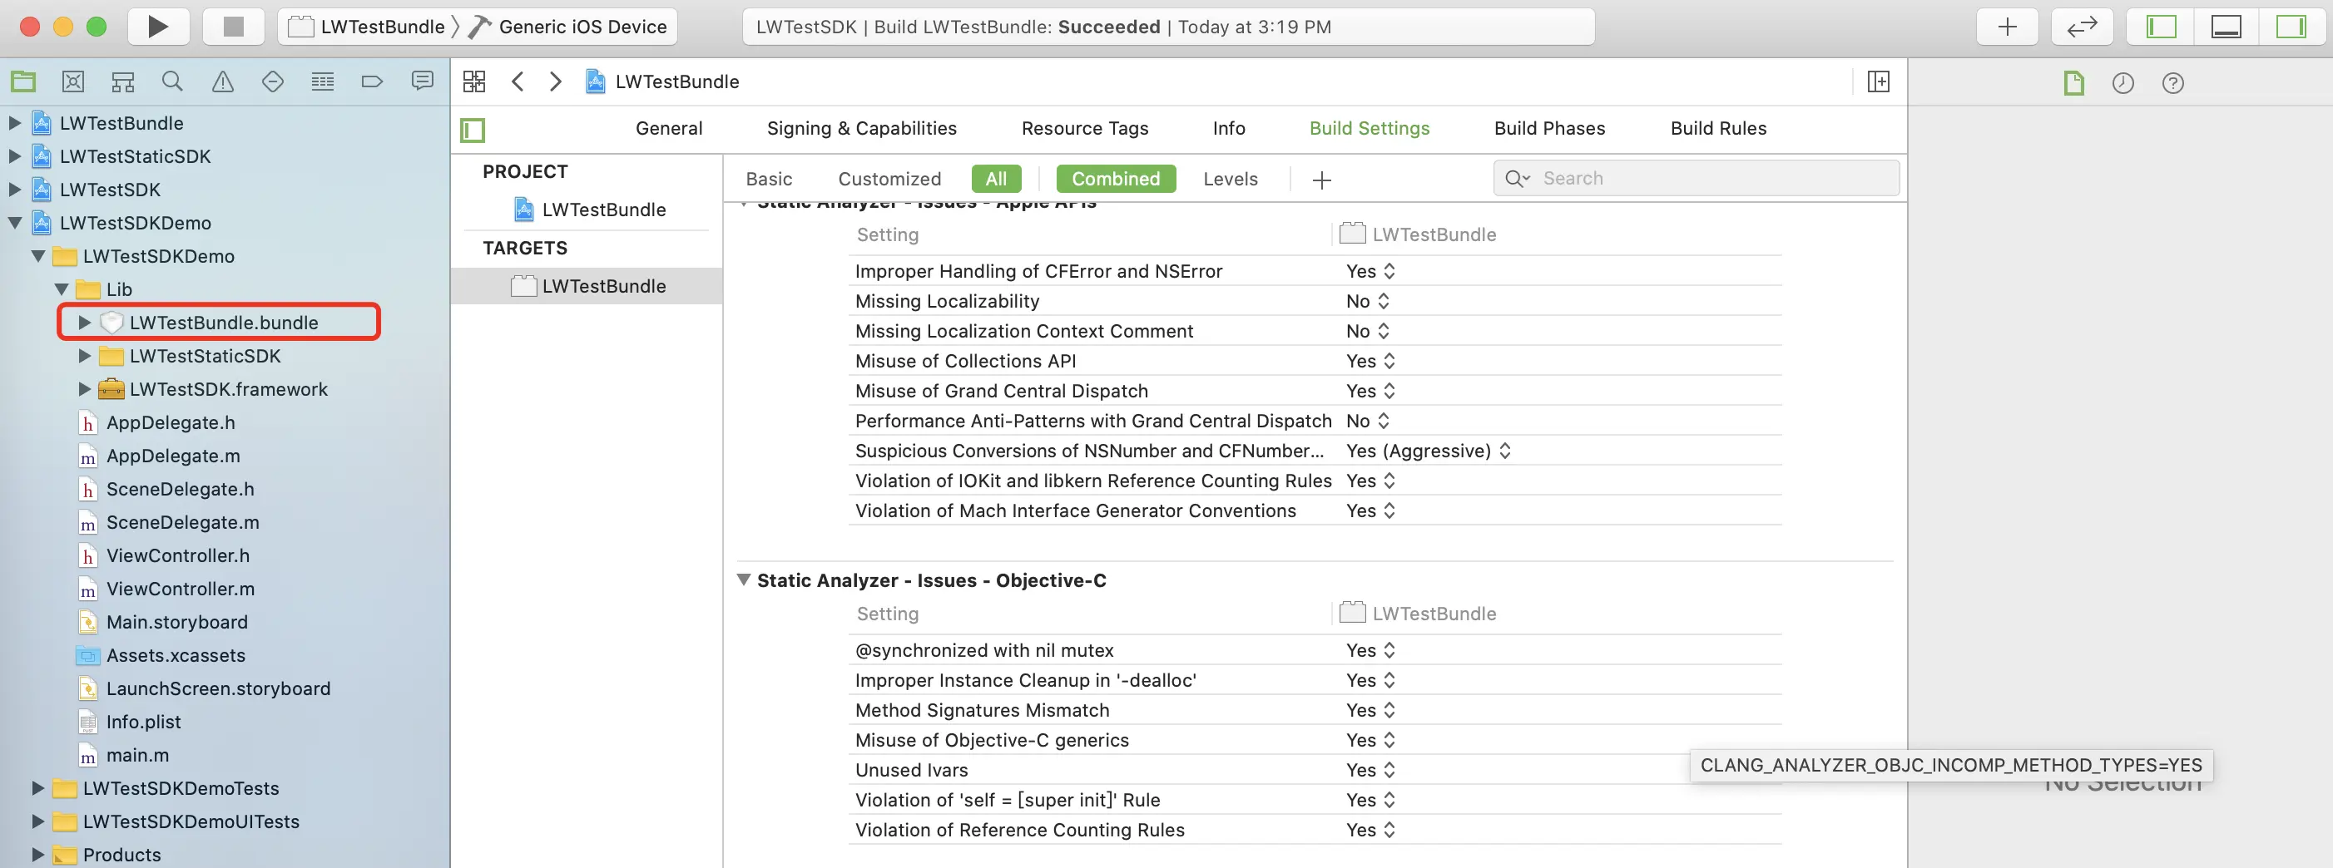
Task: Go back in editor history
Action: (518, 81)
